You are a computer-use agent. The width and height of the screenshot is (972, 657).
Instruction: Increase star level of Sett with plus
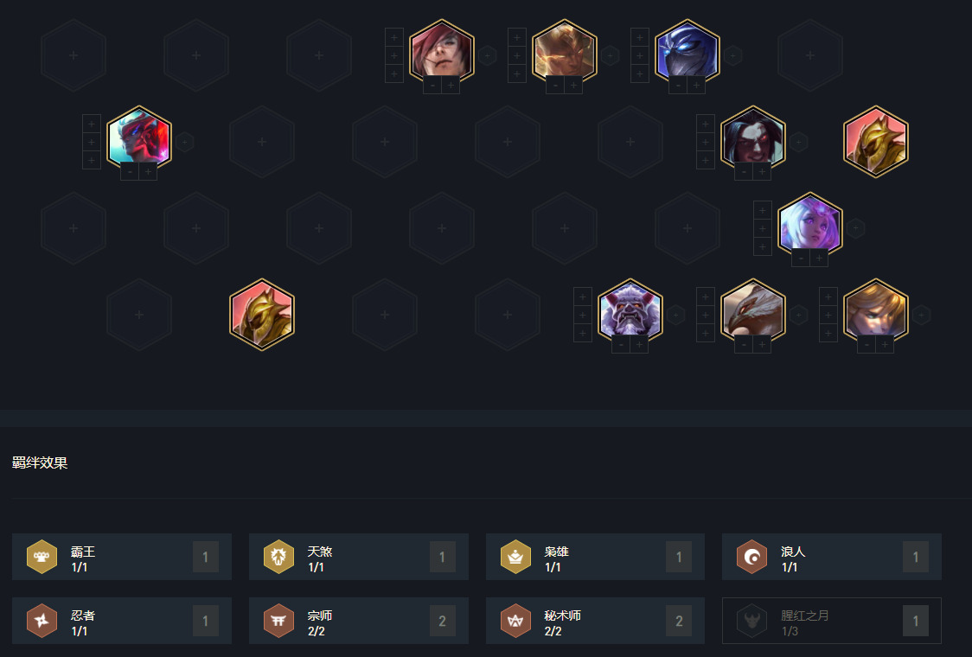click(x=451, y=85)
